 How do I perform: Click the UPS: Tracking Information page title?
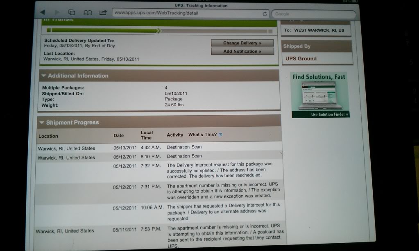(x=201, y=5)
